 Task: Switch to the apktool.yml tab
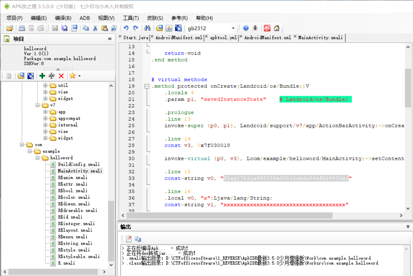(223, 38)
